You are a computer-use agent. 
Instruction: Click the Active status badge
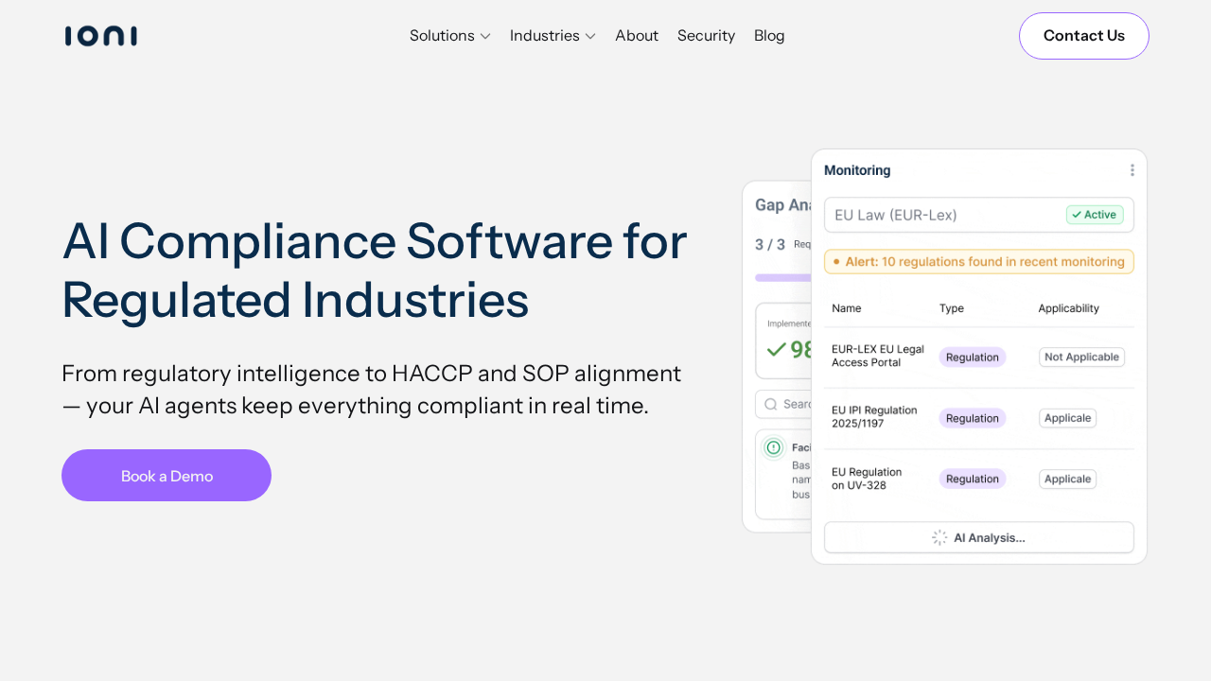click(1095, 215)
